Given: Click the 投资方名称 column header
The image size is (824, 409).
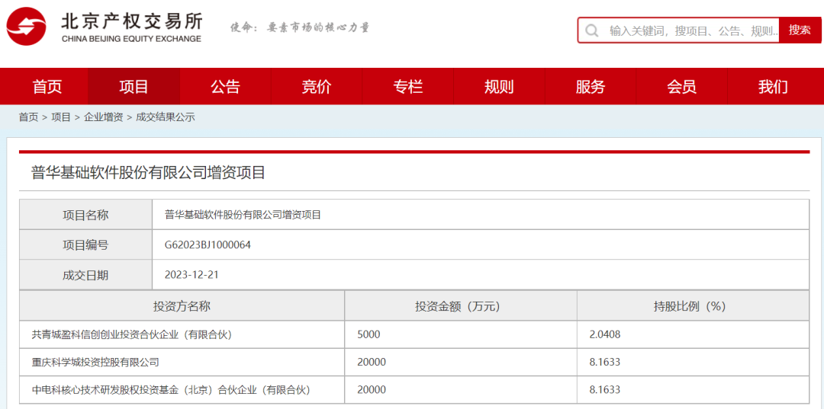Looking at the screenshot, I should (x=182, y=306).
